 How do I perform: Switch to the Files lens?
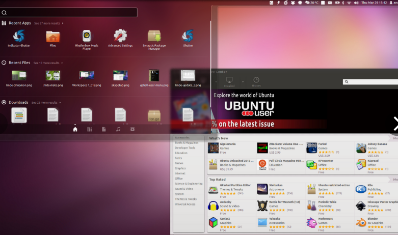coord(104,129)
